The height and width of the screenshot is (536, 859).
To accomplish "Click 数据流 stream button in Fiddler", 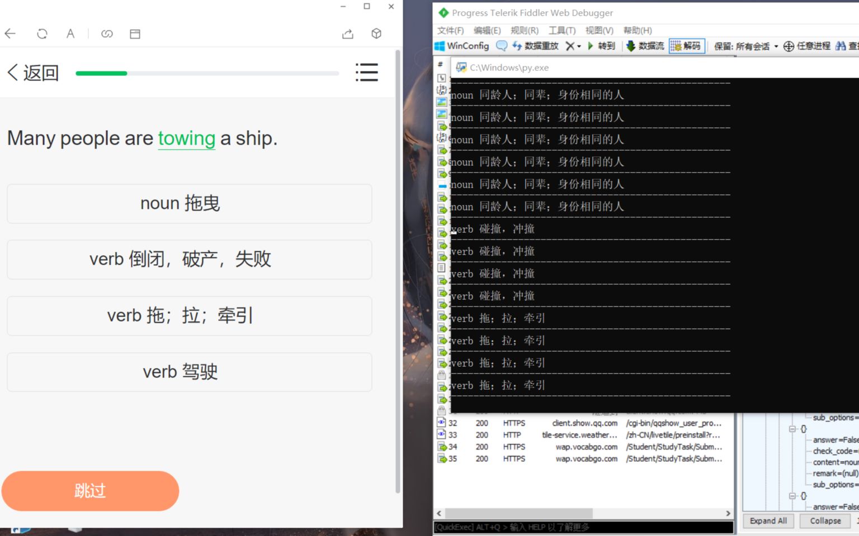I will (x=645, y=46).
